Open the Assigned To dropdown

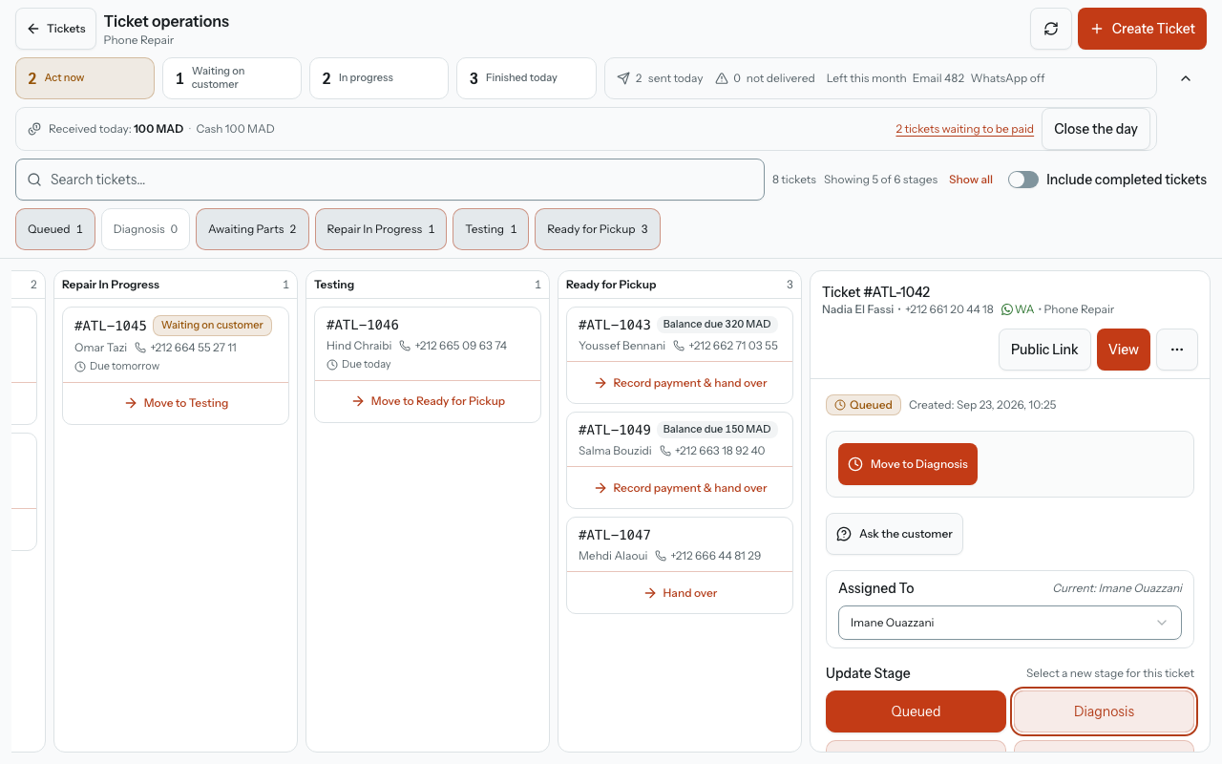(x=1010, y=623)
